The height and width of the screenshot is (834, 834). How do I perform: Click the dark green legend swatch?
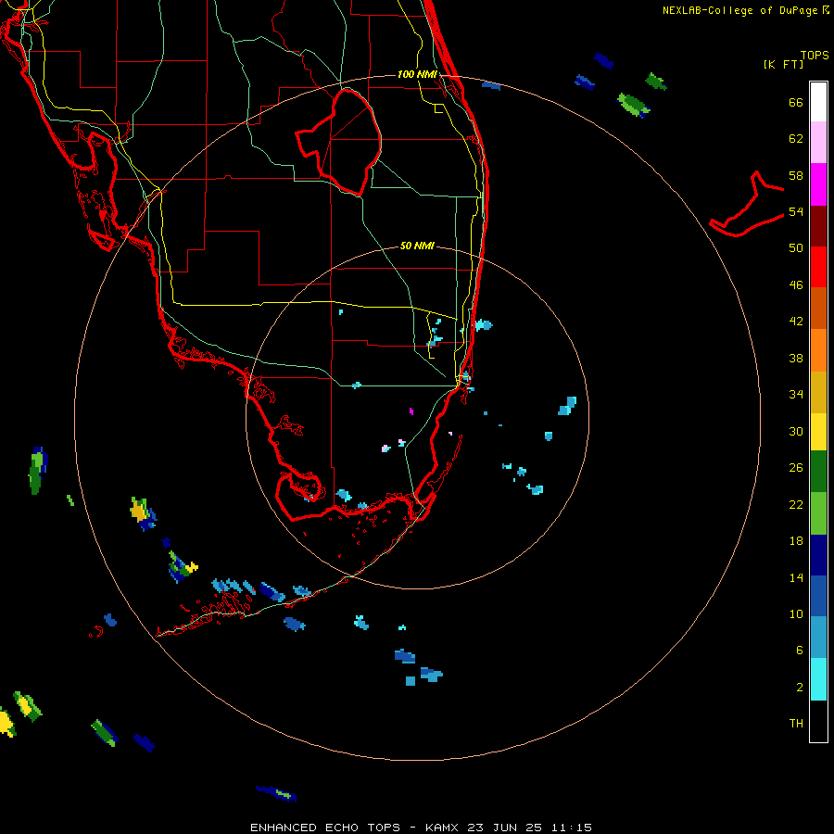(818, 472)
